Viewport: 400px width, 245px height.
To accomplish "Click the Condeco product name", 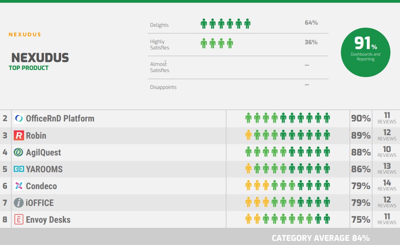I will (41, 186).
